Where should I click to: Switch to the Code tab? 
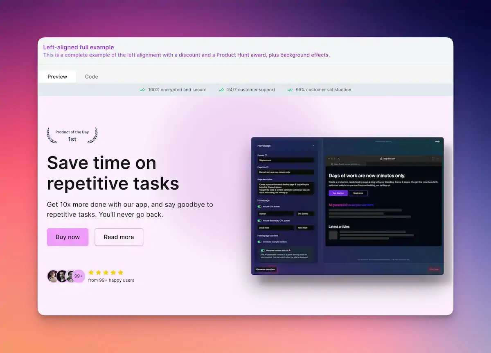point(91,77)
